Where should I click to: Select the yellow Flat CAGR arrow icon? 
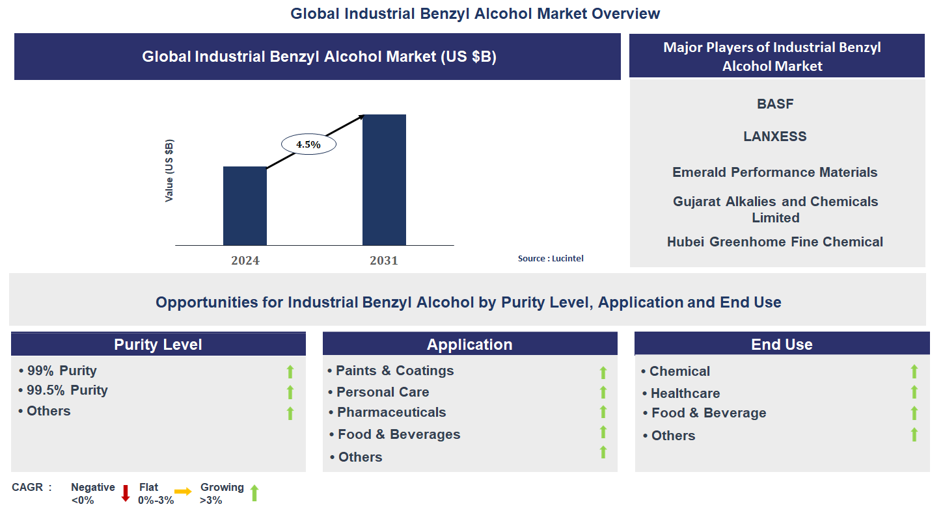(x=183, y=492)
